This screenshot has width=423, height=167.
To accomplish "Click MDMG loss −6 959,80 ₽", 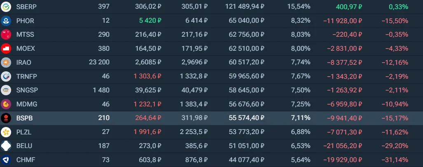I will [x=344, y=104].
